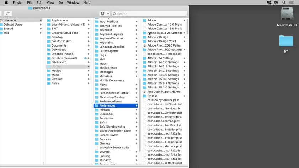Select the DT folder on desktop
Screen dimensions: 299x168
pos(286,42)
